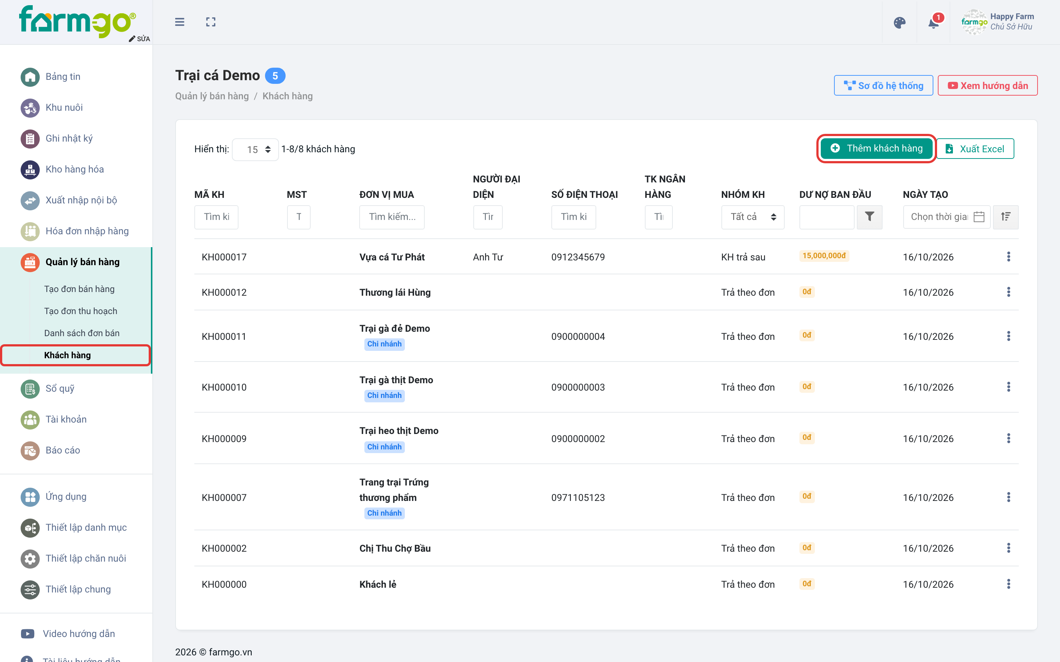1060x662 pixels.
Task: Select Tạo đơn bán hàng submenu
Action: point(79,289)
